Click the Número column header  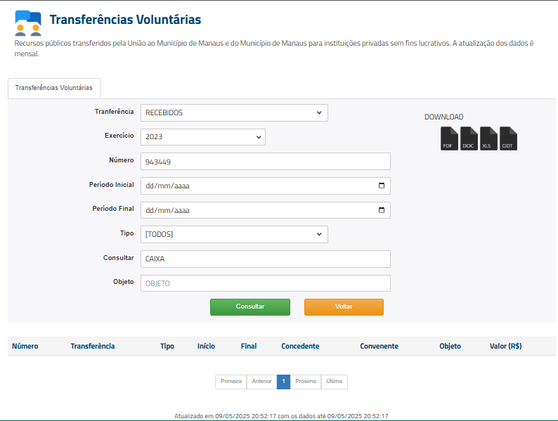25,346
